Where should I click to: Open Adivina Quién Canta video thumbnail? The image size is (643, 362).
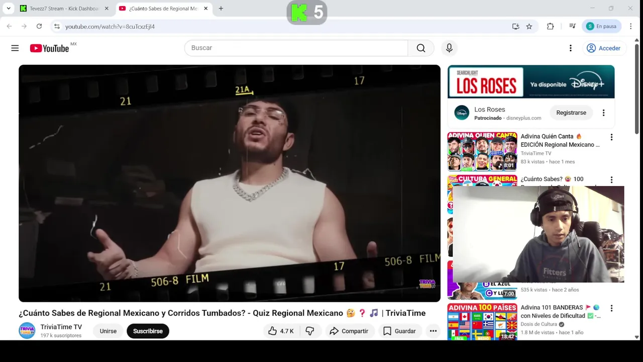point(482,152)
